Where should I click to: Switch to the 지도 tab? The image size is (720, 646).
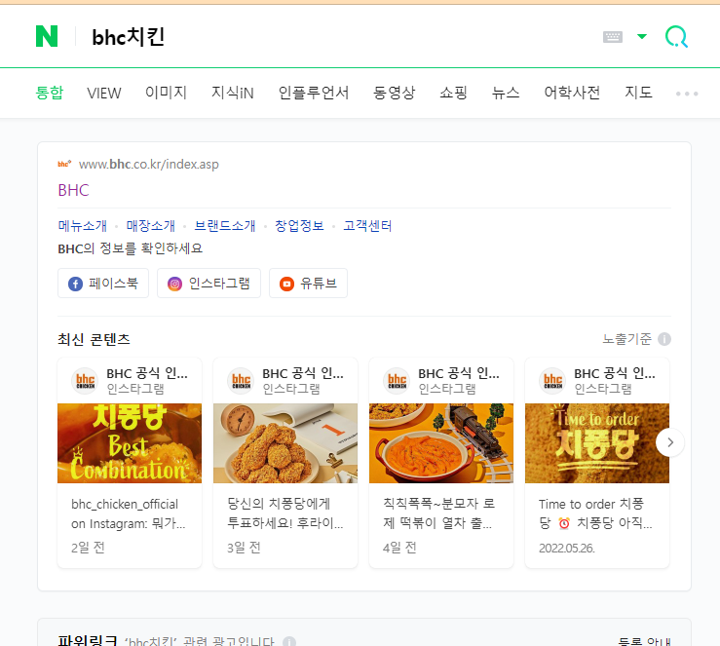(x=639, y=93)
